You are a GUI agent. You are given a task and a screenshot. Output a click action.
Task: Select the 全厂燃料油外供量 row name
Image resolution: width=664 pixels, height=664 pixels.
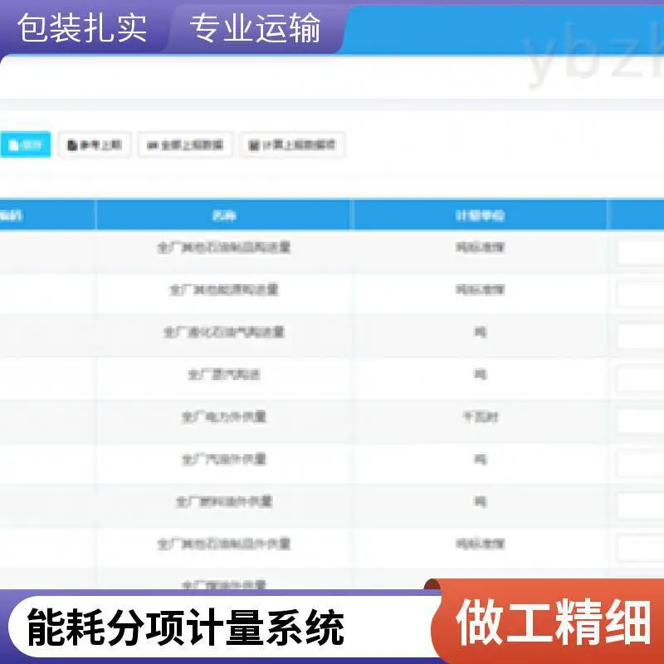pos(223,501)
